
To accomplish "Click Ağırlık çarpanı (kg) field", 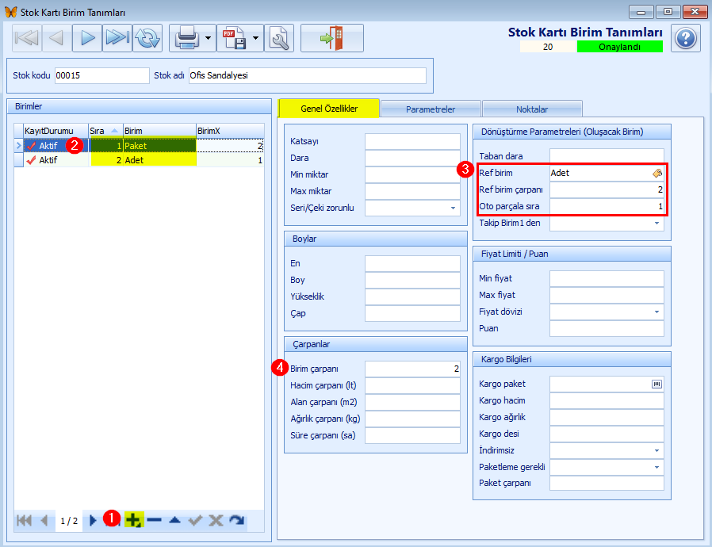I will tap(412, 419).
